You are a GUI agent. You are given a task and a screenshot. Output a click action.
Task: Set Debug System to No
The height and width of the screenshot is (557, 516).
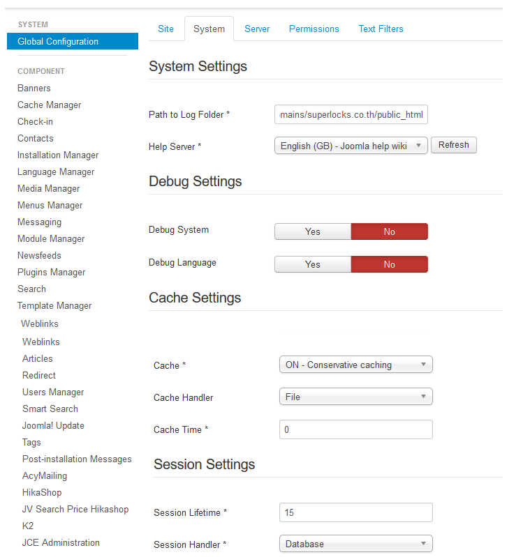tap(390, 231)
